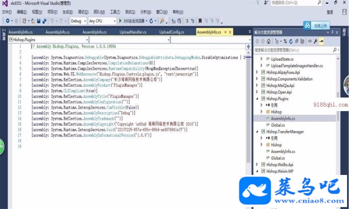Toggle the highlighted Preview Selected Items button
This screenshot has height=209, width=349.
(x=321, y=41)
